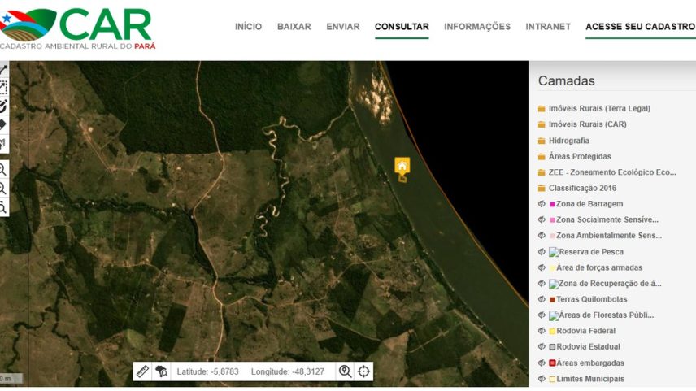Click the crosshair locate icon

click(x=363, y=371)
